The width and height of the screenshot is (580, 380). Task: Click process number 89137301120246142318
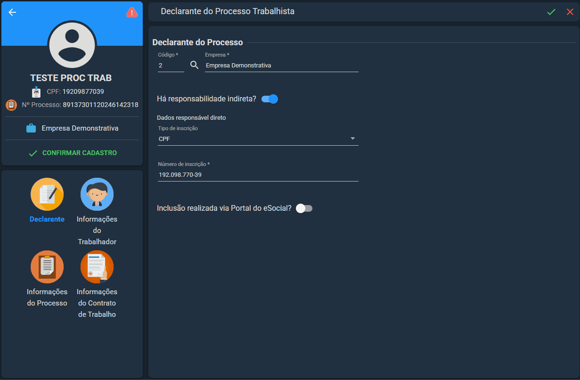click(101, 105)
